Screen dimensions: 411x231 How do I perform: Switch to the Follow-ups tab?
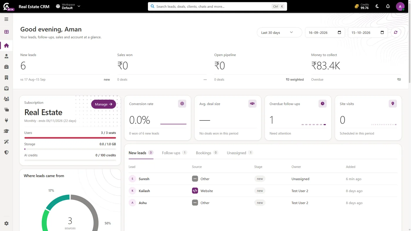pos(174,153)
